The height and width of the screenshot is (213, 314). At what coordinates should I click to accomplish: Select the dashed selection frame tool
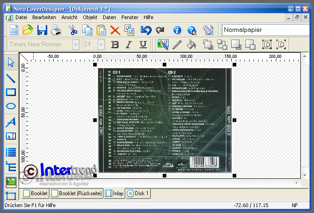tap(11, 196)
